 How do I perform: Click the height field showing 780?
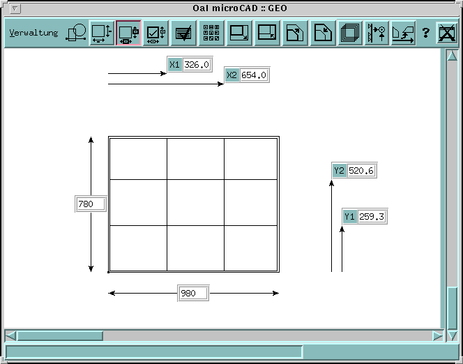(91, 204)
